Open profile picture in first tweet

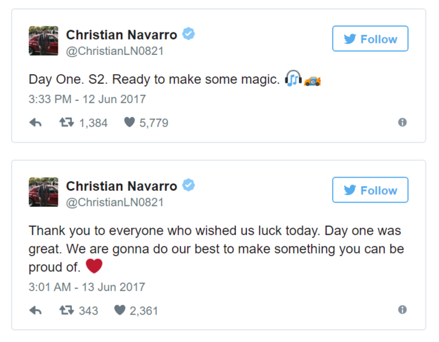point(43,41)
